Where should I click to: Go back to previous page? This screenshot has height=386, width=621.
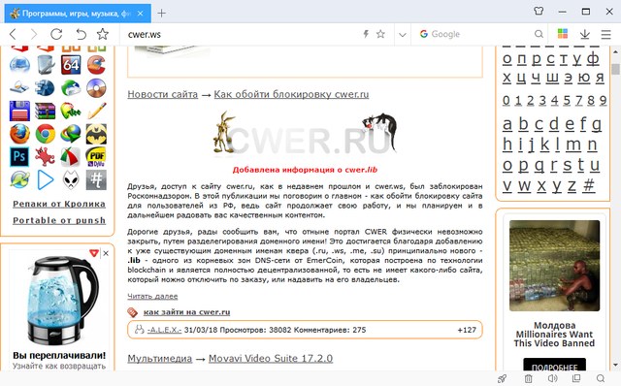pos(13,34)
